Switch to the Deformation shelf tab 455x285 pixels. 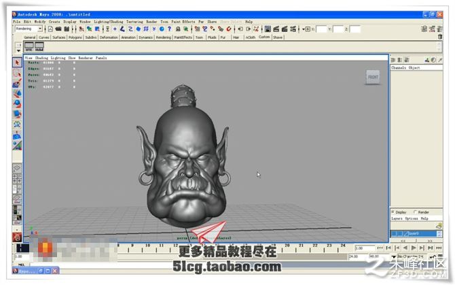[109, 37]
